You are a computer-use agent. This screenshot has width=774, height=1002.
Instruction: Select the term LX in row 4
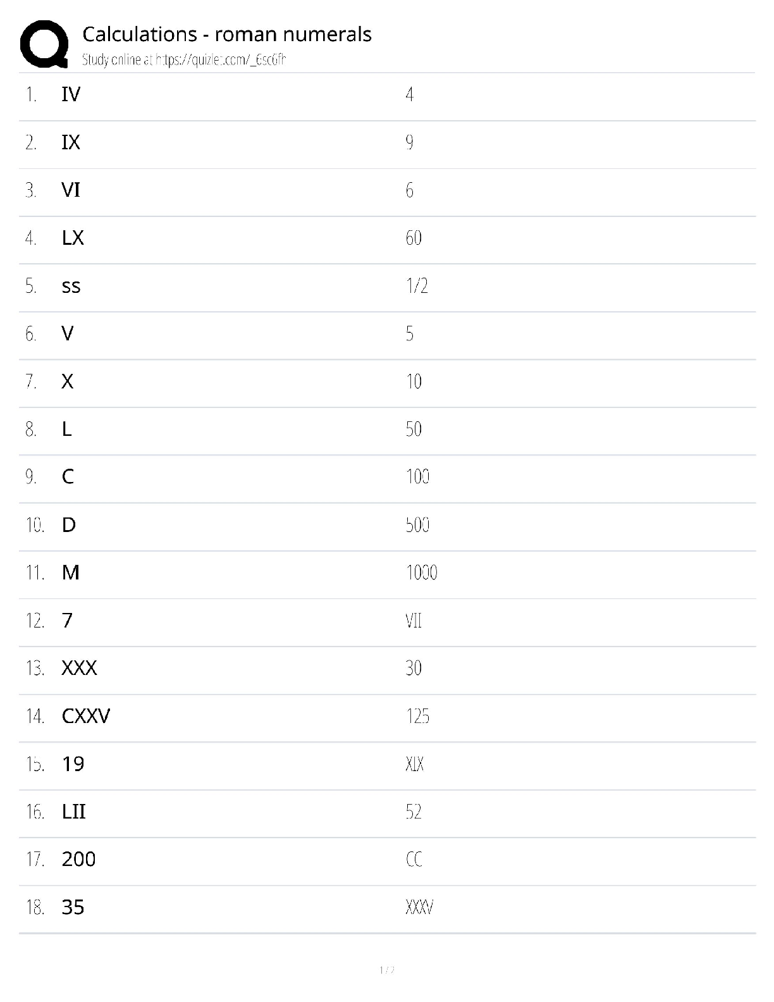pos(73,238)
